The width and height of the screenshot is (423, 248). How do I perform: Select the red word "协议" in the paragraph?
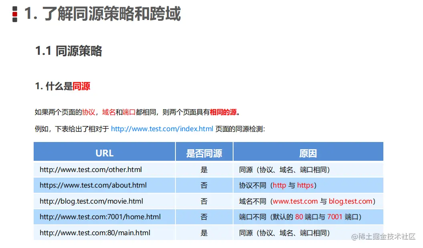(89, 112)
